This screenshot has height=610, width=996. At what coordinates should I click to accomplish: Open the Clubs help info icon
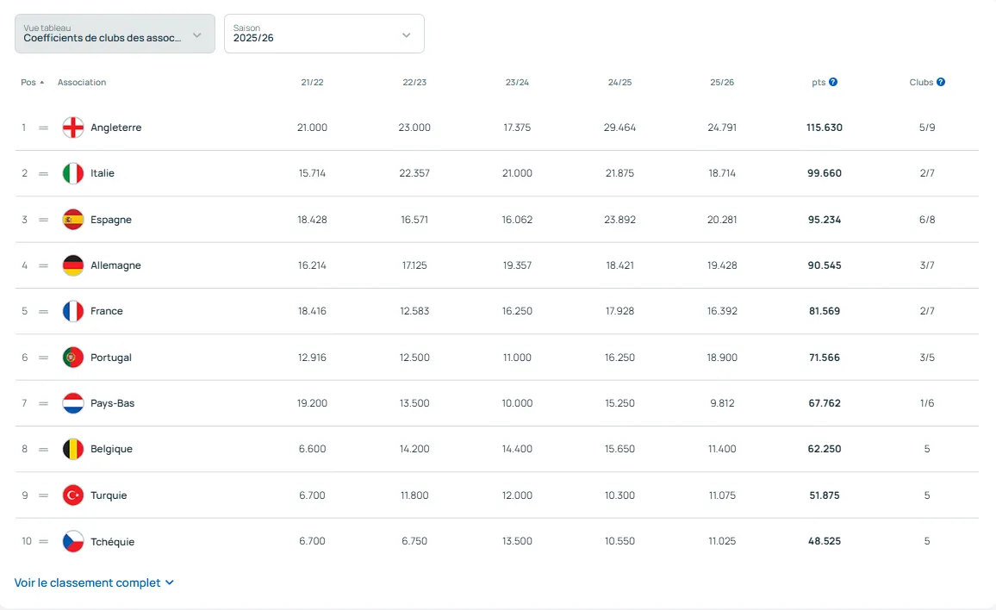pyautogui.click(x=941, y=83)
